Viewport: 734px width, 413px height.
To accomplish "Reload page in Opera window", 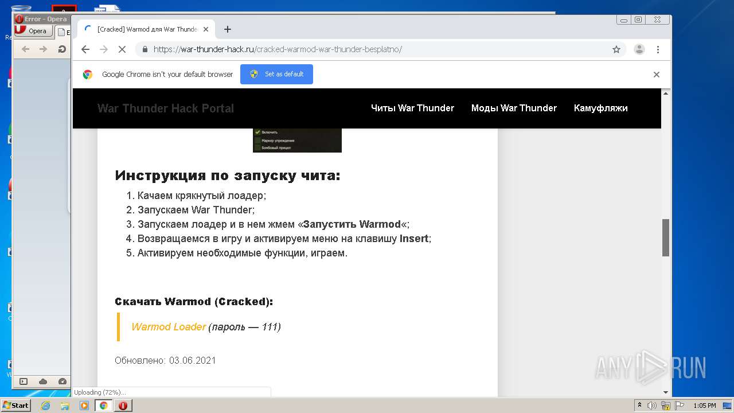I will [61, 49].
